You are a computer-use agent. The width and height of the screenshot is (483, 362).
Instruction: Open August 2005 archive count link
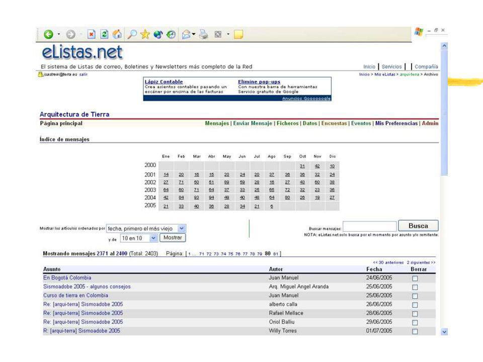[272, 206]
